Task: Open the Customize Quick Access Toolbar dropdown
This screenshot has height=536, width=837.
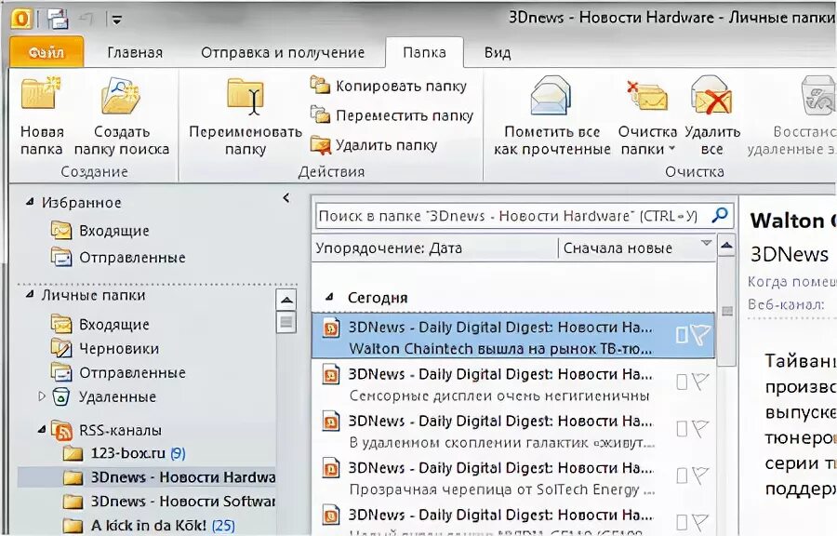Action: pyautogui.click(x=116, y=20)
